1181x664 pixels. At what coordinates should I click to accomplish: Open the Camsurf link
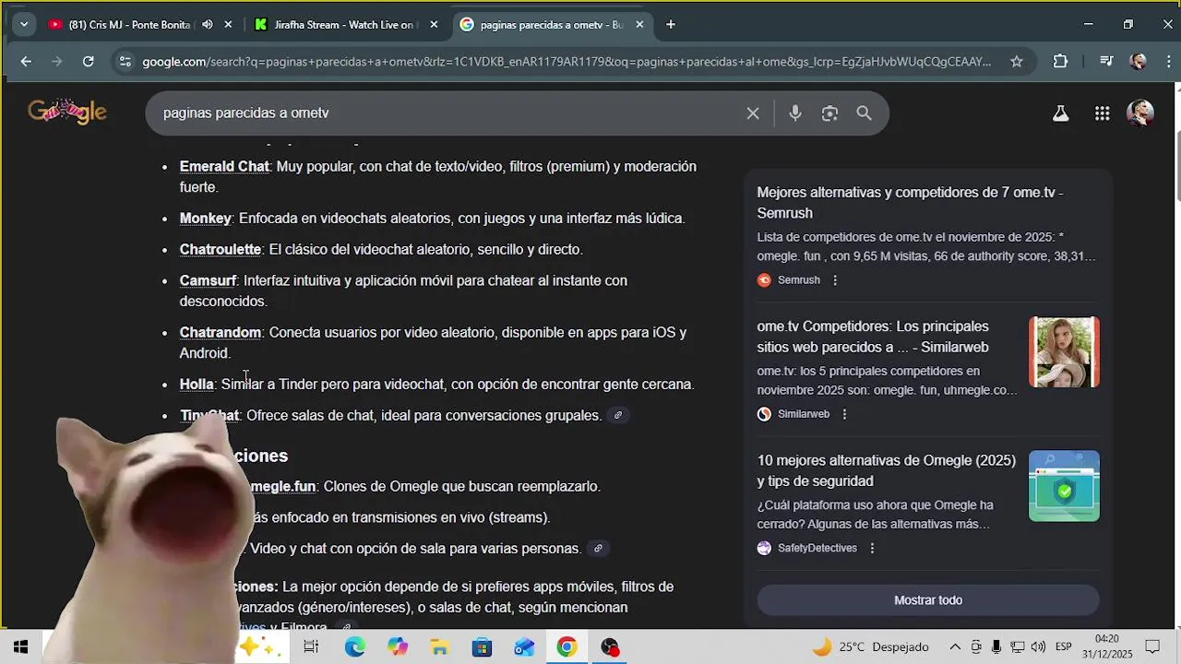point(208,281)
